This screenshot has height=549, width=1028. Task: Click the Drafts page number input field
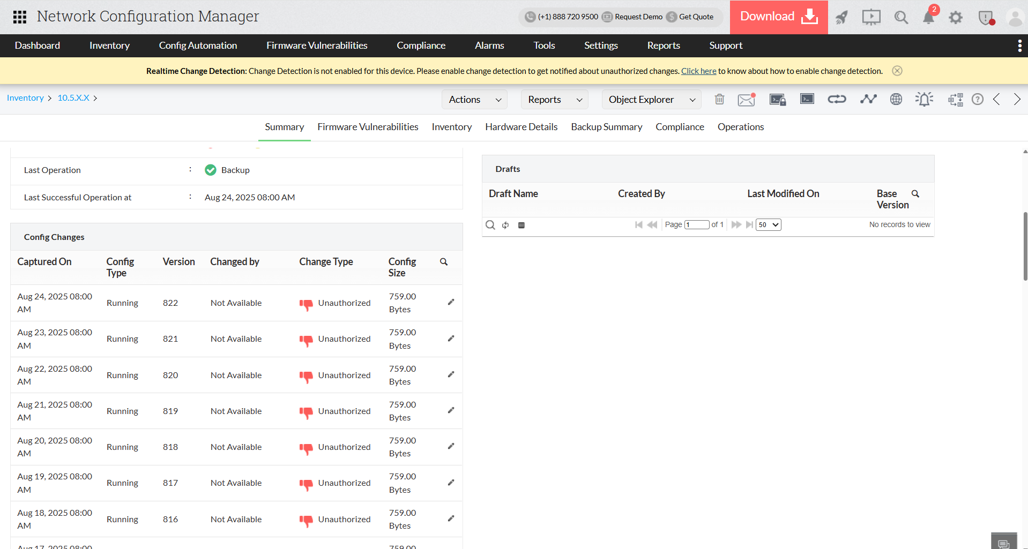[697, 225]
